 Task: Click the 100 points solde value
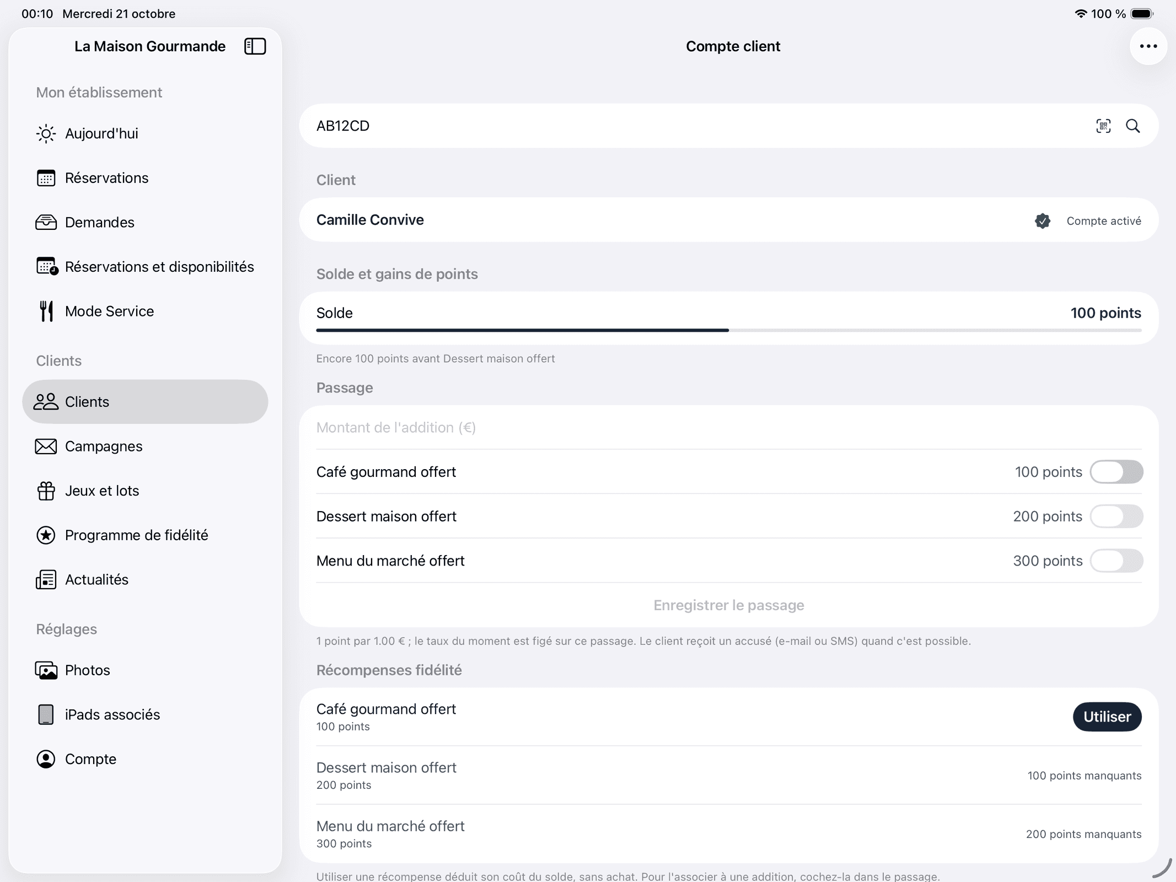click(x=1106, y=313)
